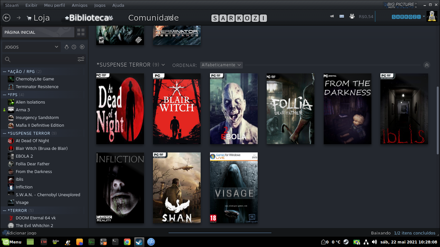440x247 pixels.
Task: Open the Meu perfil menu
Action: tap(54, 5)
